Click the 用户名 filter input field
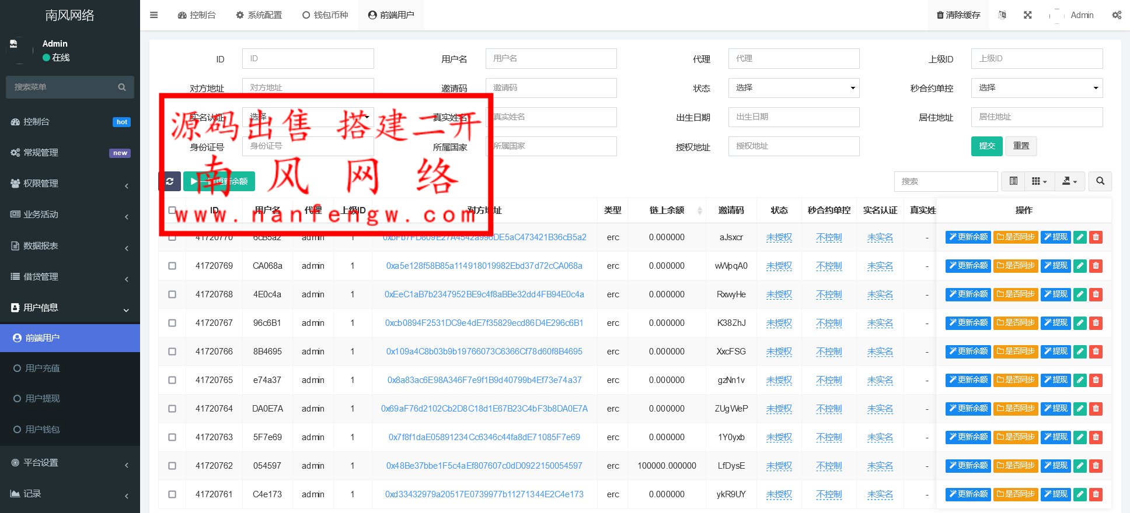Image resolution: width=1130 pixels, height=513 pixels. click(x=550, y=58)
